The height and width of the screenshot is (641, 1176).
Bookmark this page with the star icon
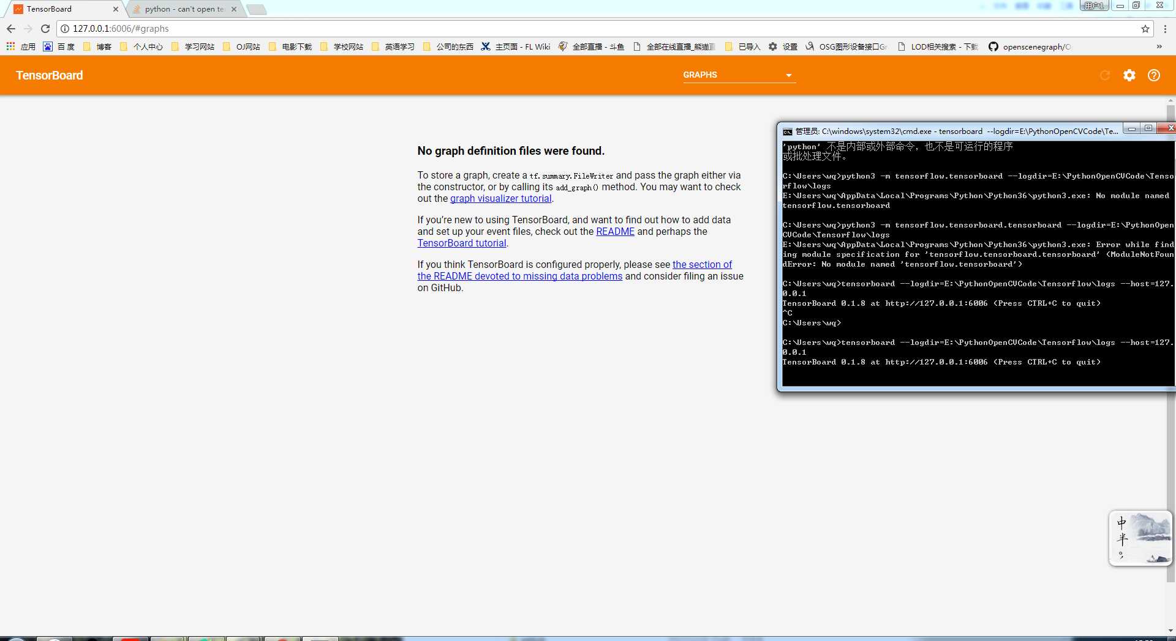coord(1145,29)
